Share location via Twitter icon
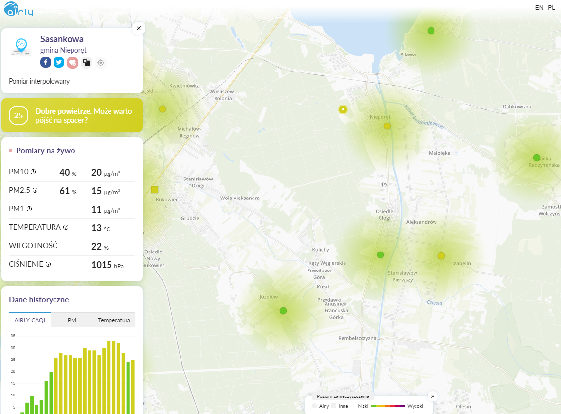Screen dimensions: 561x414 tap(59, 62)
